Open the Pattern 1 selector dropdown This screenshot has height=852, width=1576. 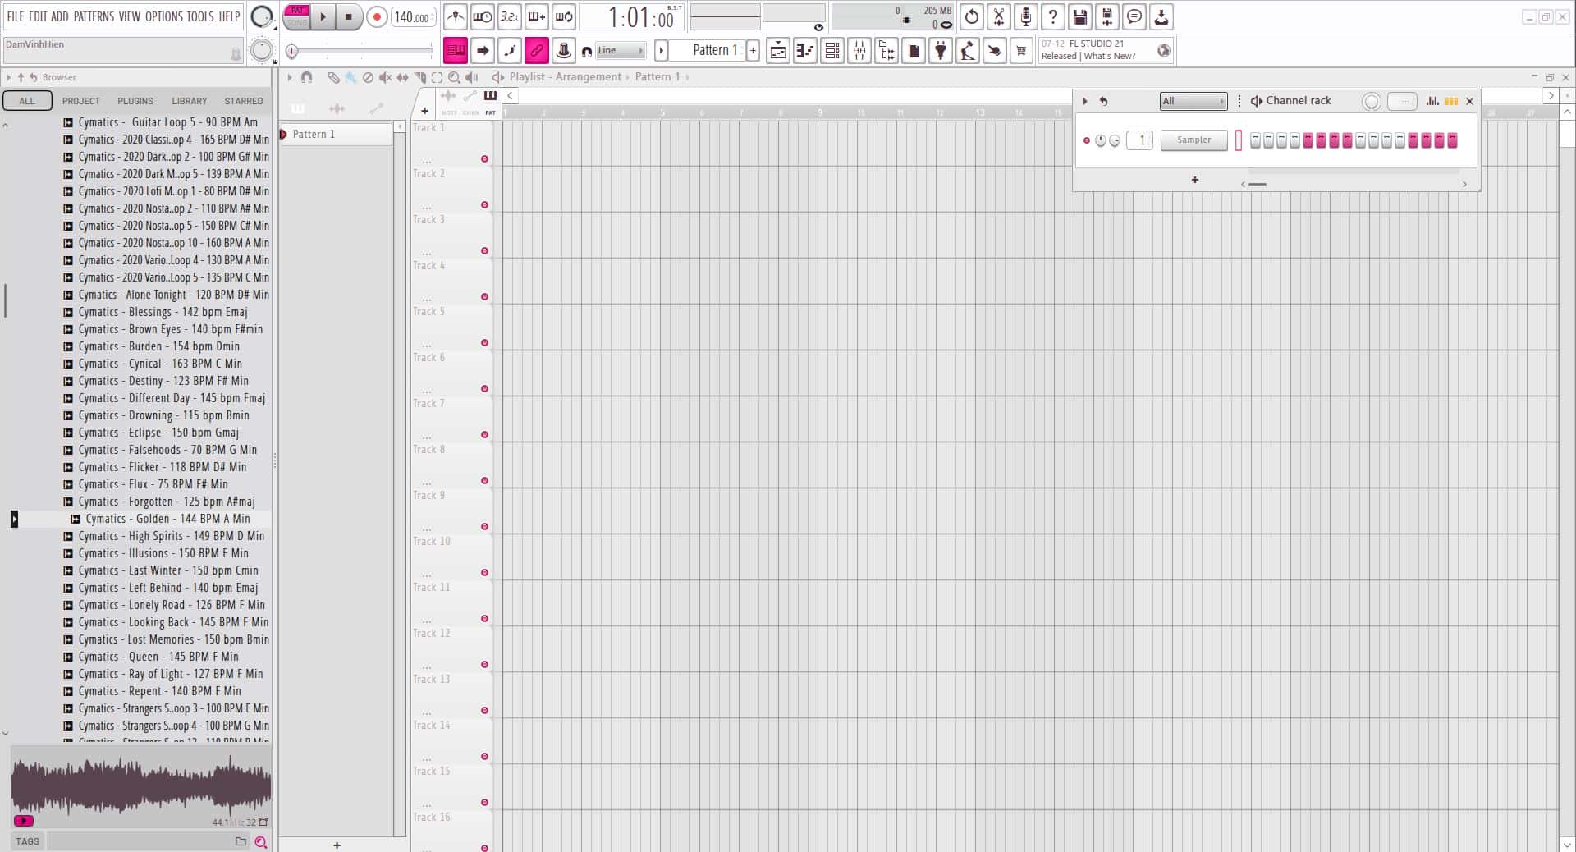[x=712, y=50]
